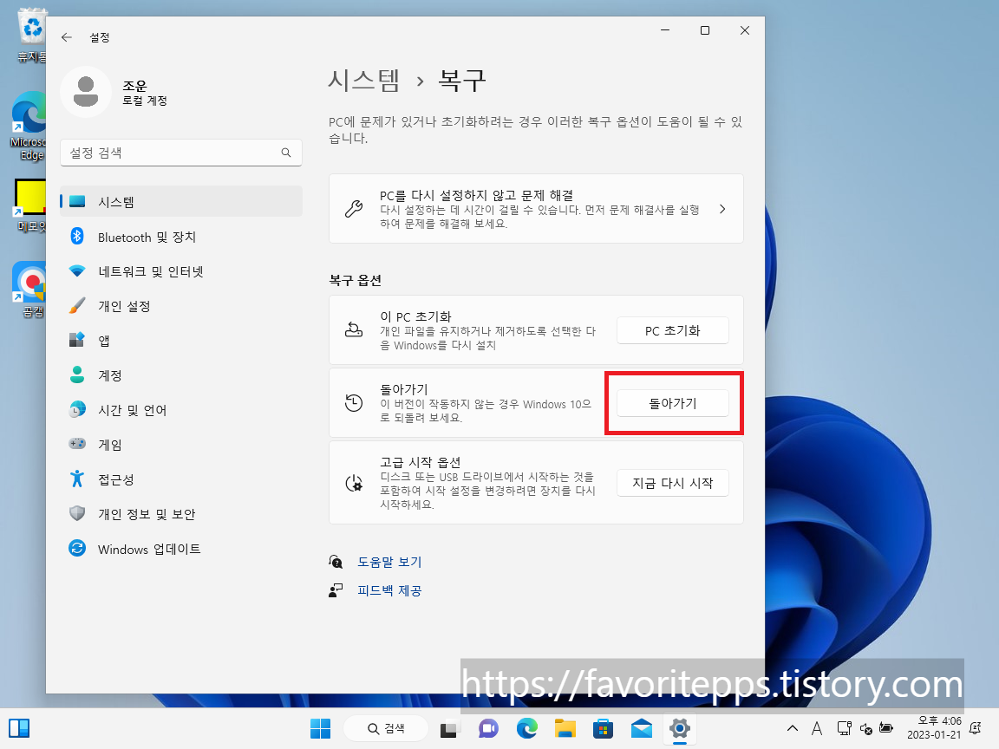The height and width of the screenshot is (749, 999).
Task: Open File Explorer from the taskbar
Action: (565, 728)
